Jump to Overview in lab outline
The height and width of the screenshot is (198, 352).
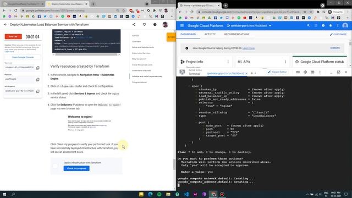pos(136,42)
